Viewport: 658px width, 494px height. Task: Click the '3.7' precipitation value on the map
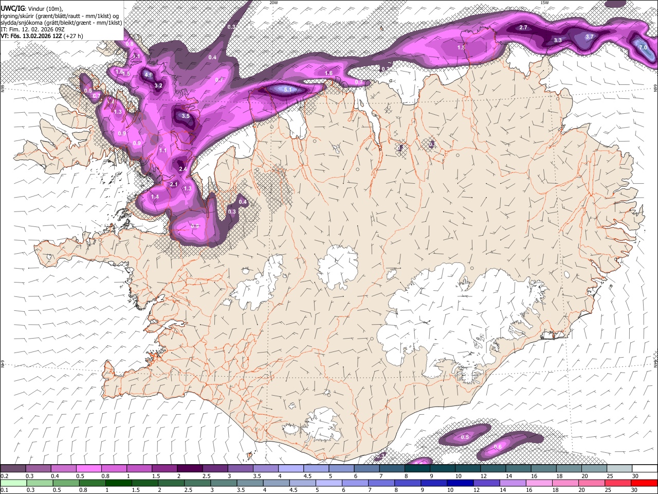590,37
